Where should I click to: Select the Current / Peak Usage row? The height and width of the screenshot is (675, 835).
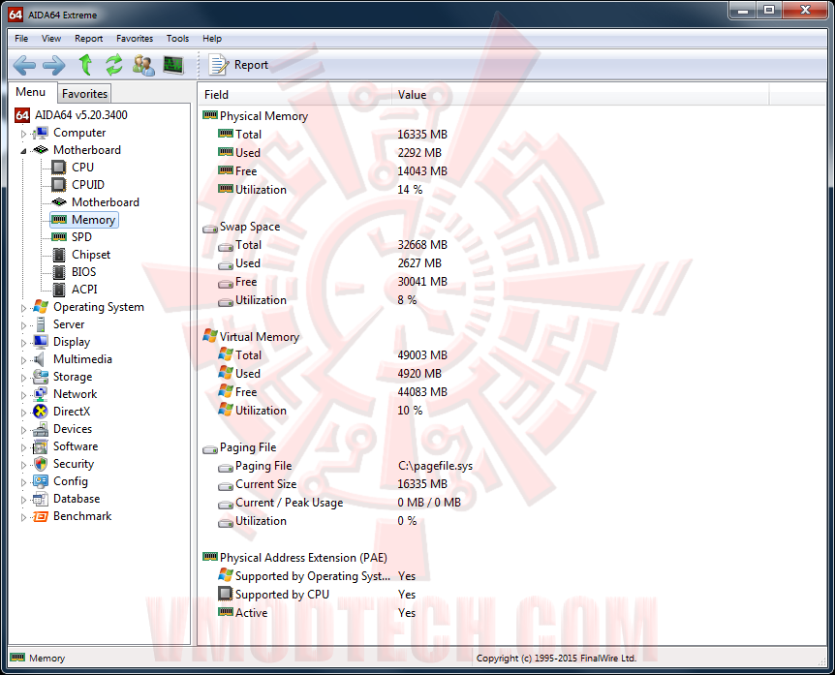290,503
